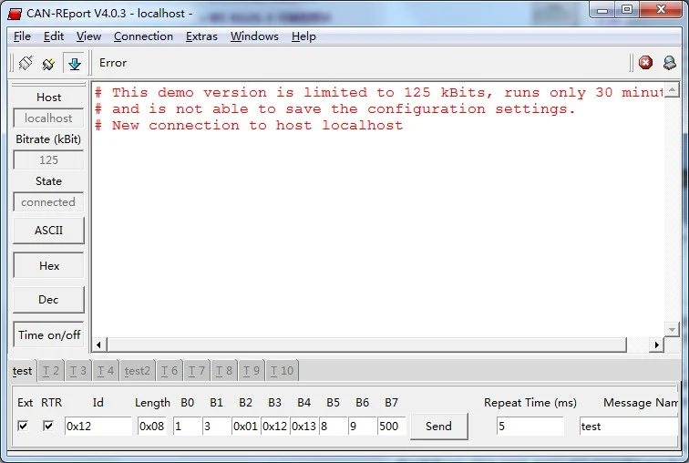Maximize the CAN-REport window
The image size is (689, 463).
click(627, 9)
